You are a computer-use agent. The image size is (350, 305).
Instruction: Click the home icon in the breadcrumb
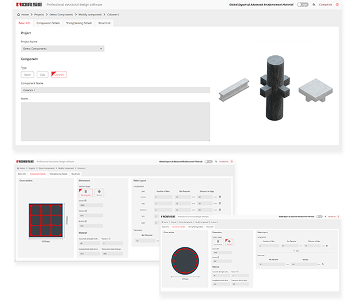18,14
